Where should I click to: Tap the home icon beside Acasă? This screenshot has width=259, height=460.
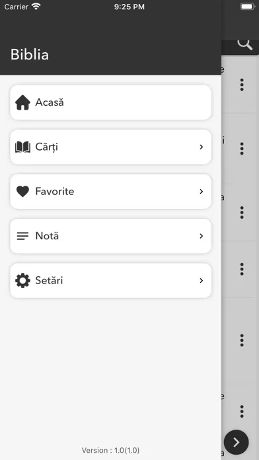point(22,102)
